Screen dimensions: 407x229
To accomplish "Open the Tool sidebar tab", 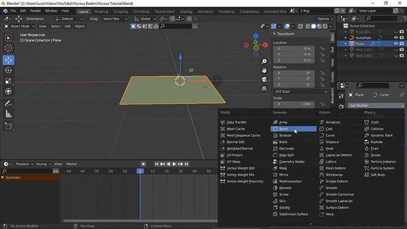I will pos(332,50).
